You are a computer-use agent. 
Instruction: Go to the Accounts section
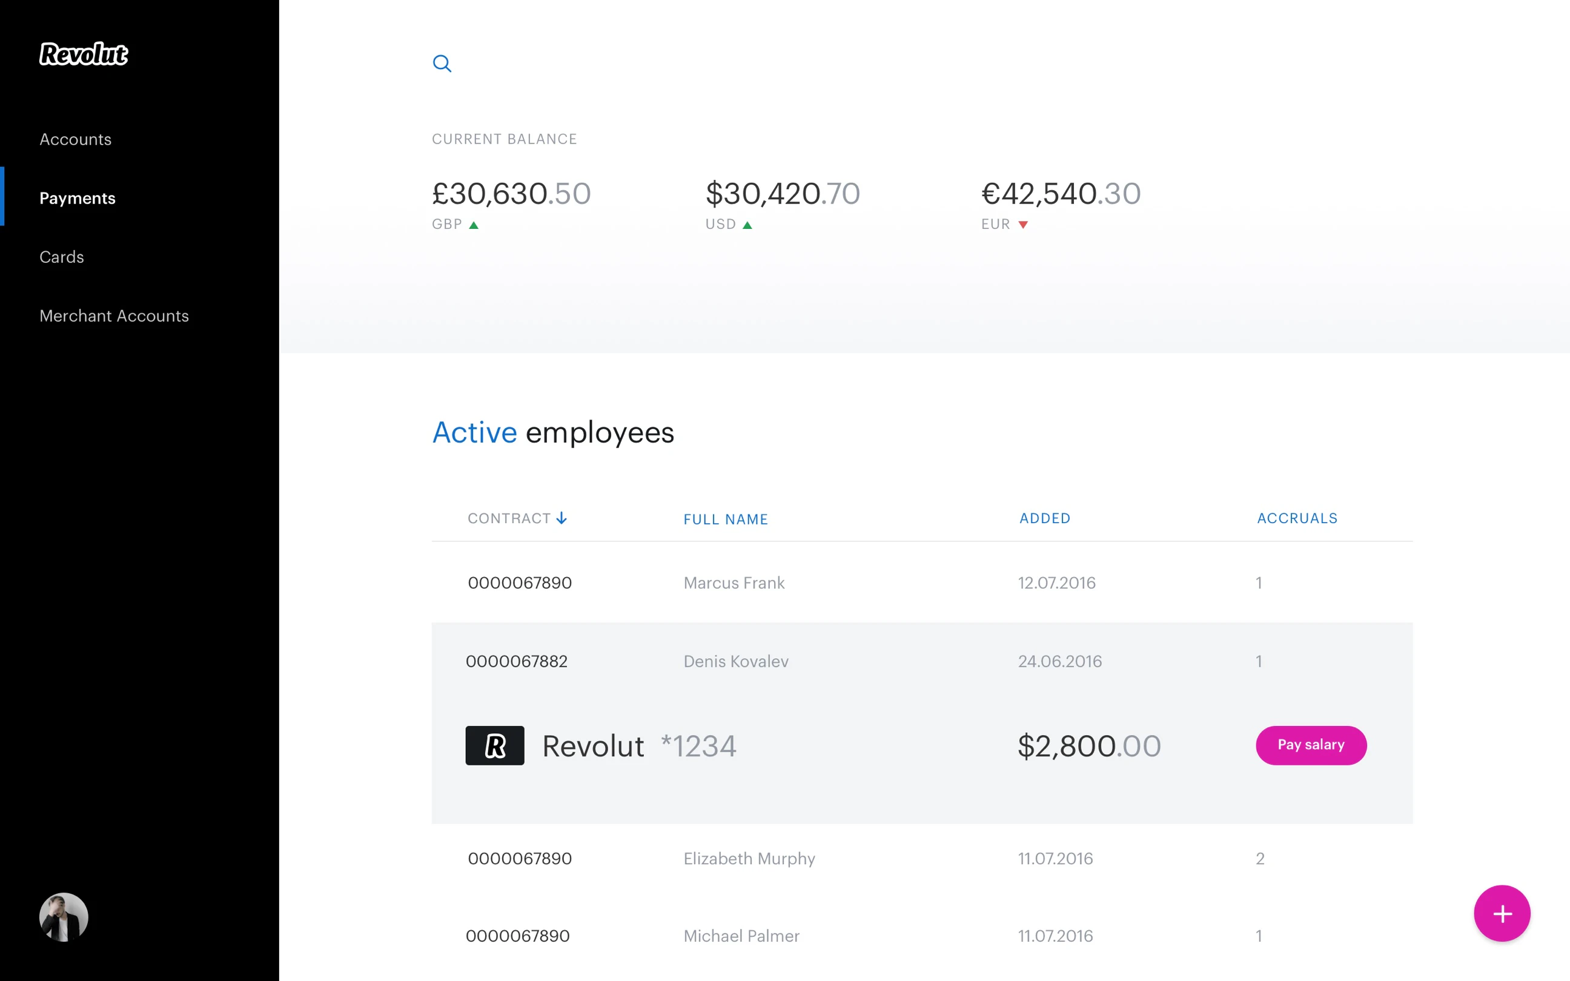pyautogui.click(x=75, y=139)
